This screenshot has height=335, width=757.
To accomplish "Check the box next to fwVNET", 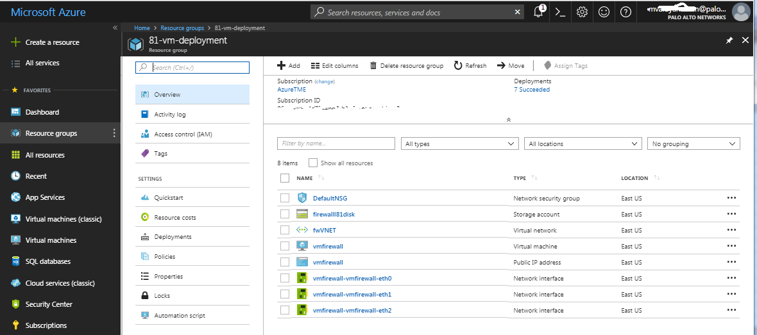I will coord(285,230).
